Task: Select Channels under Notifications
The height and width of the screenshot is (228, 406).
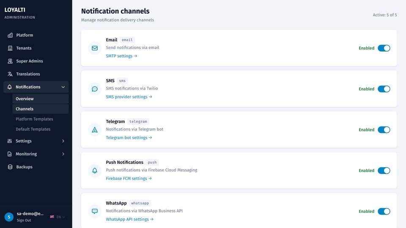Action: click(x=41, y=109)
